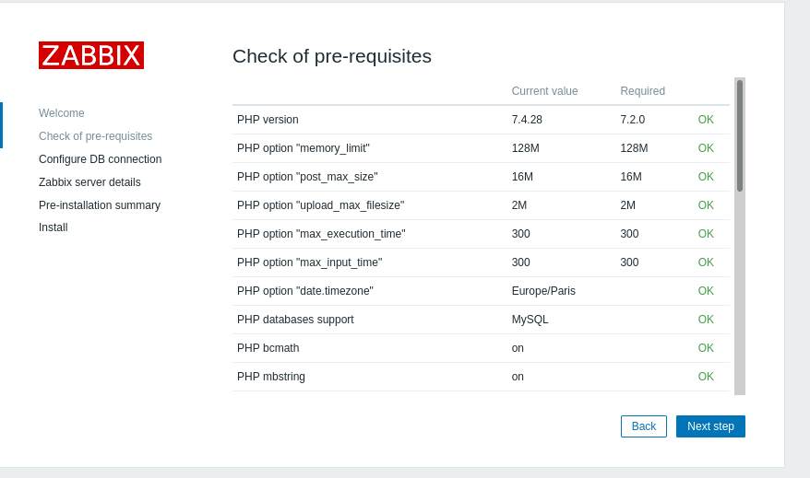Image resolution: width=810 pixels, height=478 pixels.
Task: Select Pre-installation summary step
Action: point(100,205)
